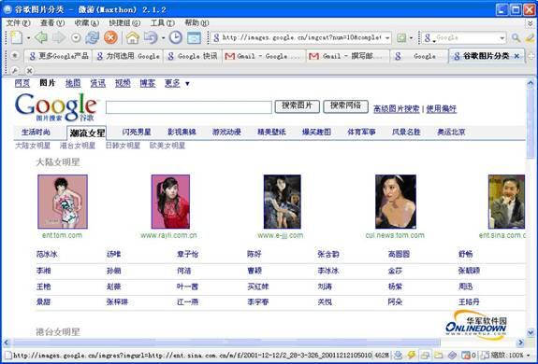The width and height of the screenshot is (538, 364).
Task: Open the 查看 menu
Action: click(x=52, y=23)
